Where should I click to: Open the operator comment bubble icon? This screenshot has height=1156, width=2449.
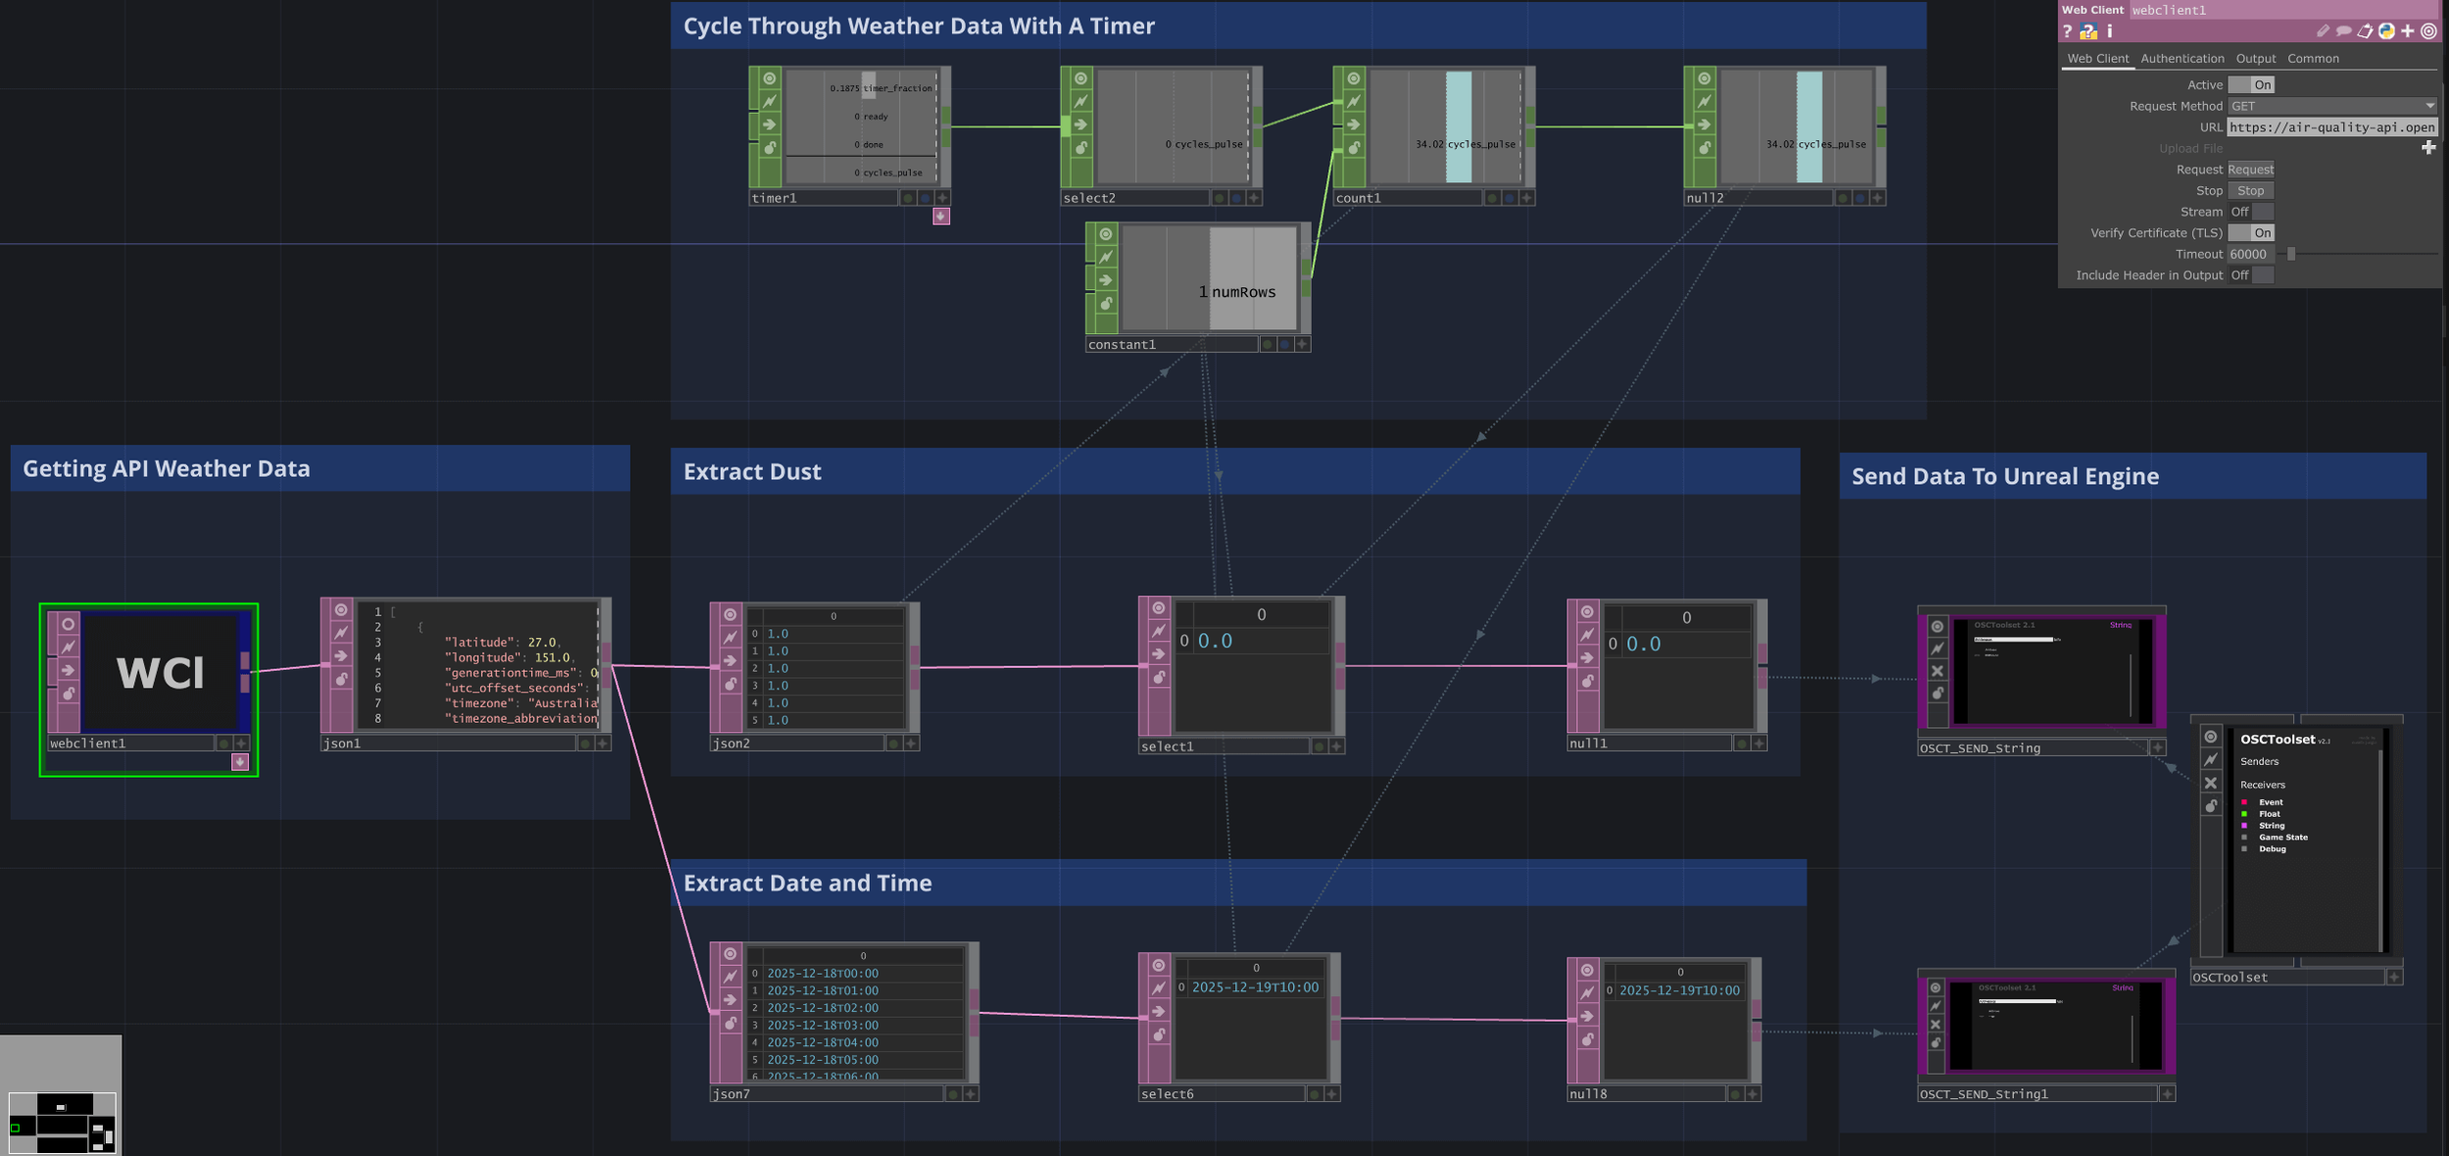pyautogui.click(x=2343, y=31)
